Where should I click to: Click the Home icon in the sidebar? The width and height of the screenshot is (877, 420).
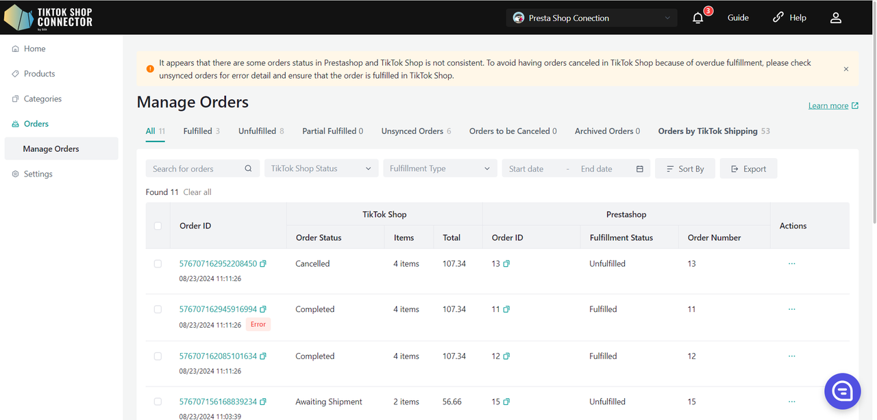(x=15, y=49)
